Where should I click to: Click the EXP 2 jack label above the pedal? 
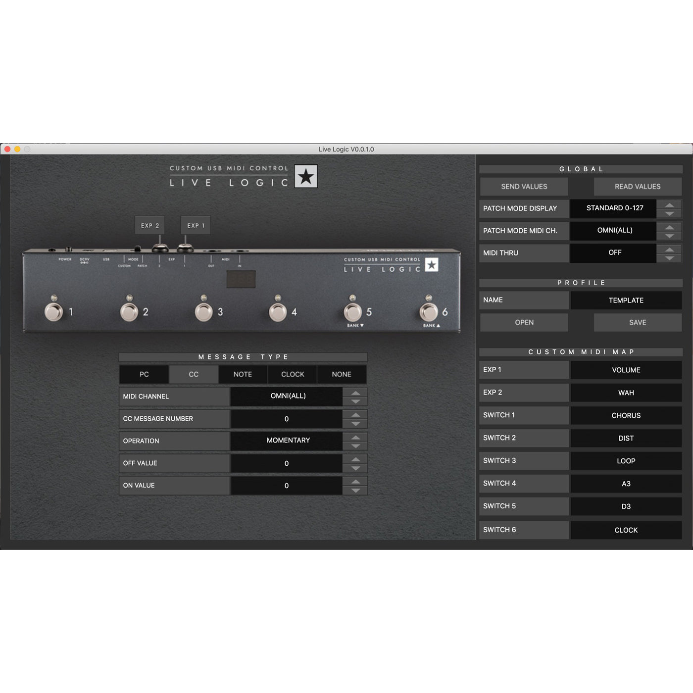click(149, 225)
